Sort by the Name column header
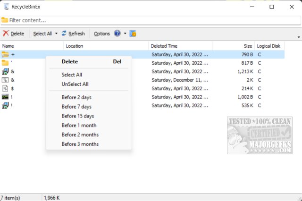The height and width of the screenshot is (201, 302). (32, 46)
